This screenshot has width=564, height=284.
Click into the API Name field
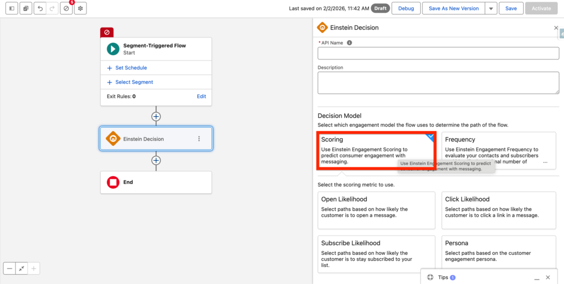click(x=438, y=53)
